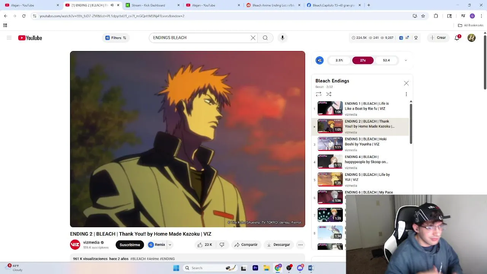Click the vidIQ list icon in header stats bar
Screen dimensions: 487x274
pyautogui.click(x=407, y=38)
